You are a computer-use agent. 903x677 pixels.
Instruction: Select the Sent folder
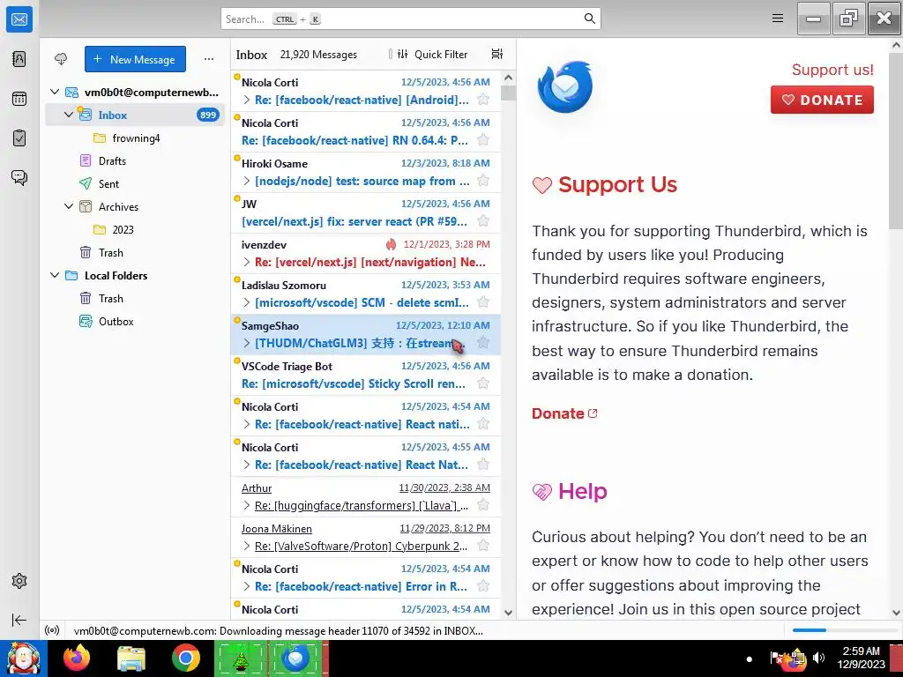[x=135, y=183]
